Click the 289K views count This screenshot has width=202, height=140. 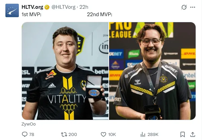153,135
